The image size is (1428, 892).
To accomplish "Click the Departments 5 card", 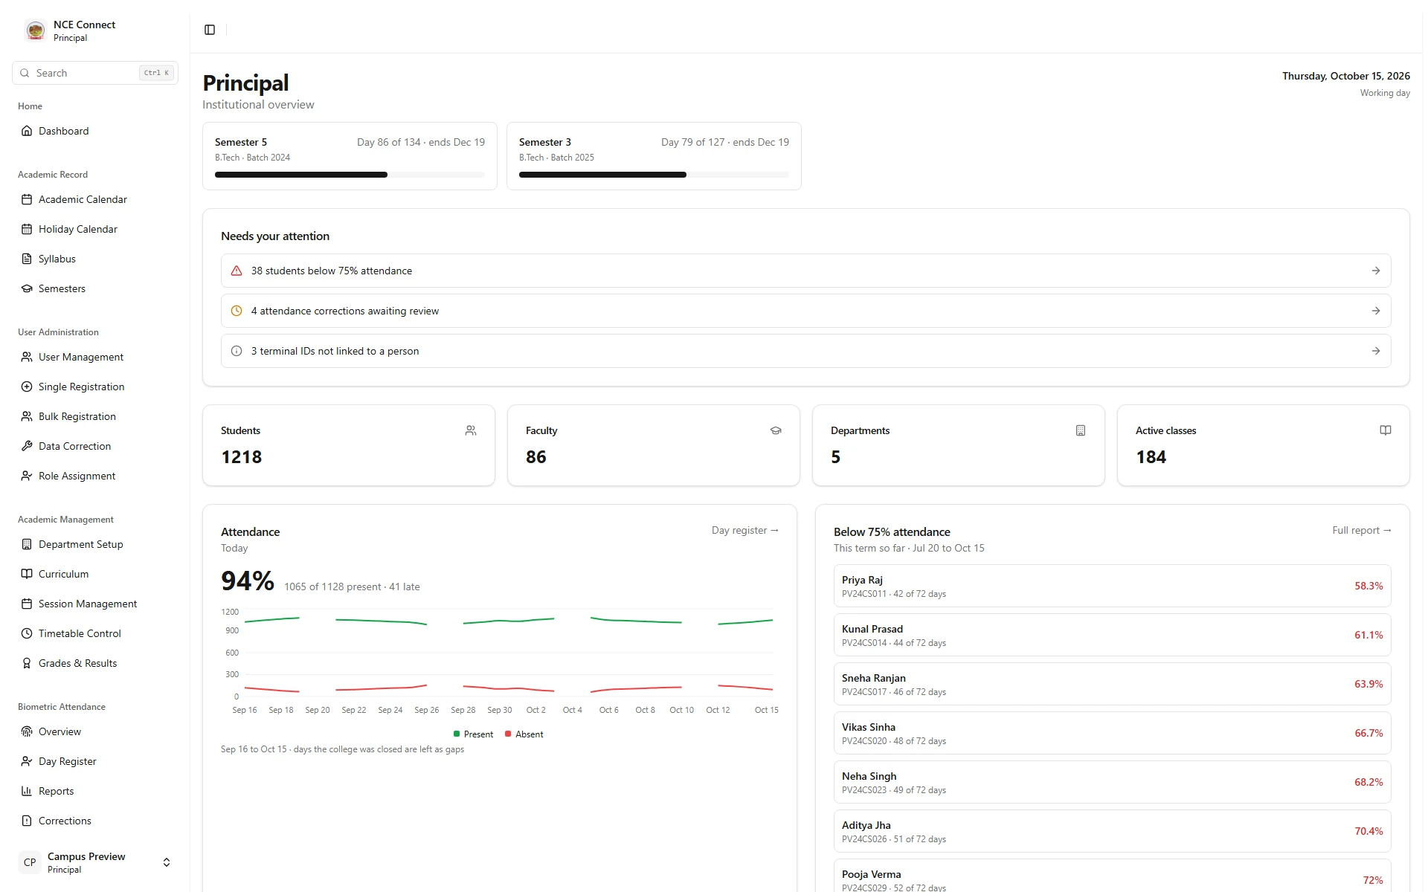I will pos(958,445).
